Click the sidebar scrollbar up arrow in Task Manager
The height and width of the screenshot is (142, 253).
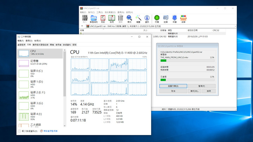point(65,50)
